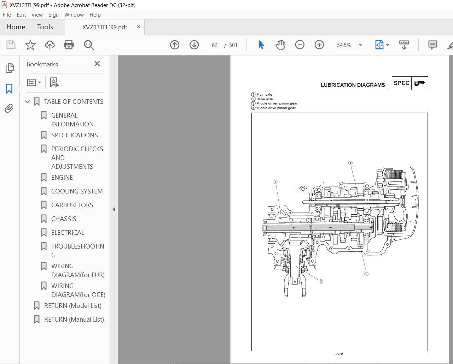Close the XVZ13TFL`99.pdf tab

pos(138,27)
